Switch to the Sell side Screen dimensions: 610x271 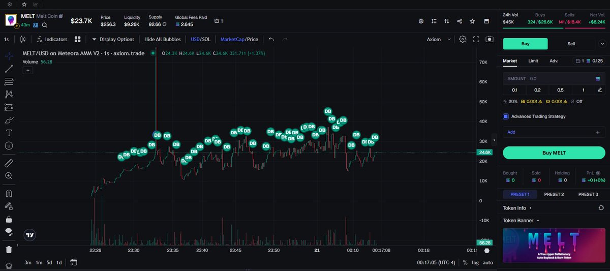[x=571, y=44]
